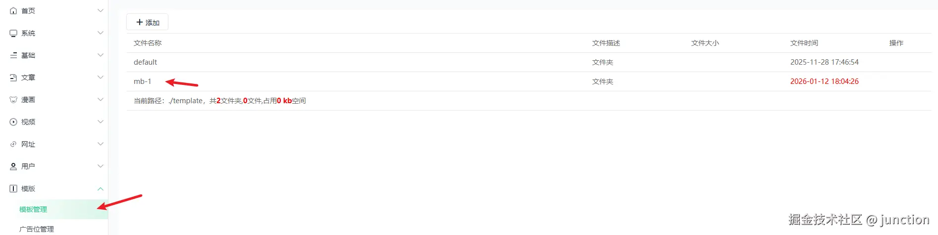The height and width of the screenshot is (235, 938).
Task: Open the default template folder
Action: click(x=145, y=62)
